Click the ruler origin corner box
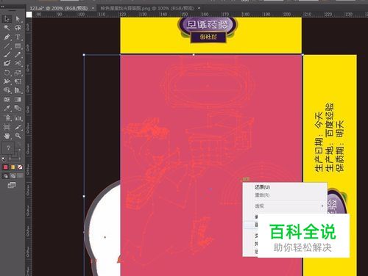 pos(29,15)
